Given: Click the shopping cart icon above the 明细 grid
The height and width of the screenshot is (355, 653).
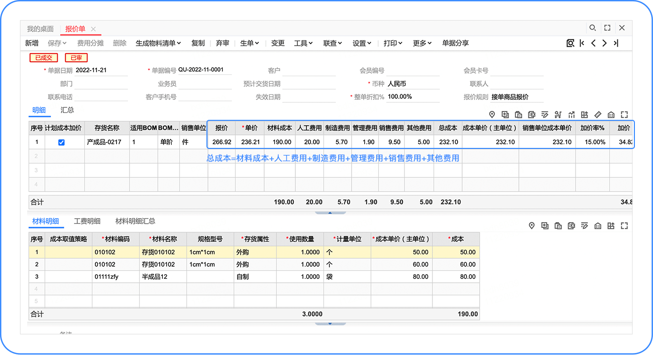Looking at the screenshot, I should [558, 115].
